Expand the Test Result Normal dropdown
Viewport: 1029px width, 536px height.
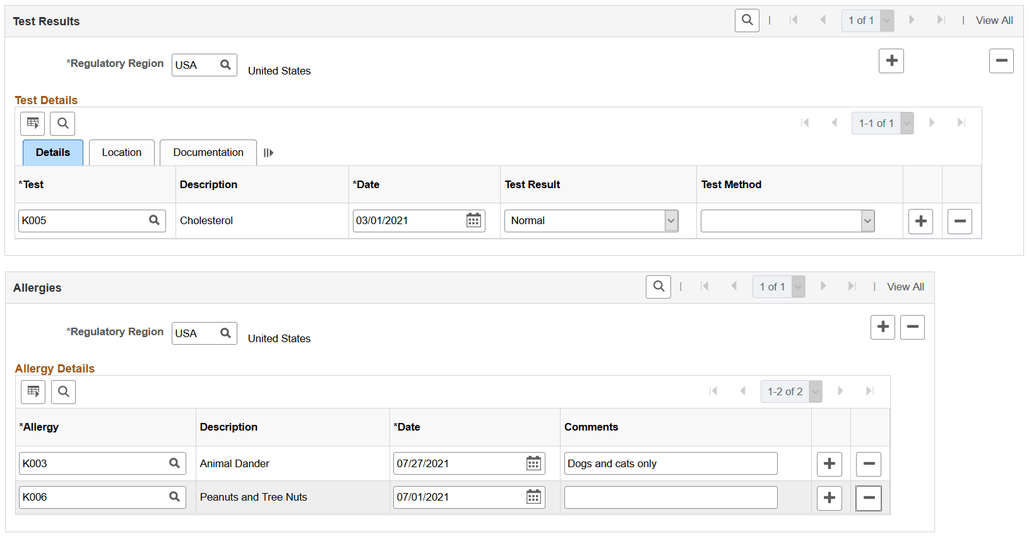coord(671,221)
